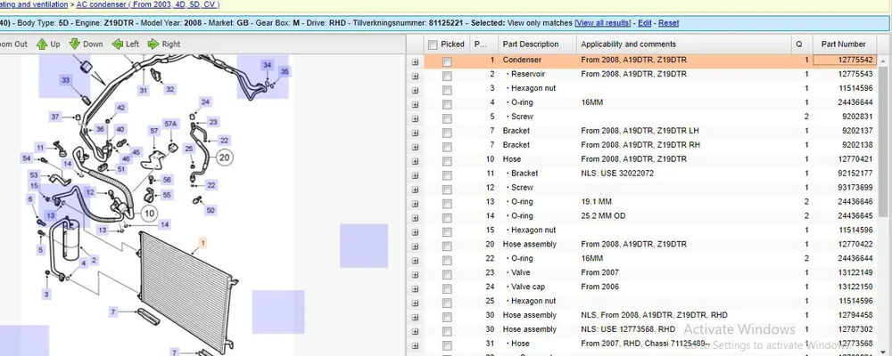Tick the Picked checkbox in the header
The image size is (892, 356).
click(433, 44)
